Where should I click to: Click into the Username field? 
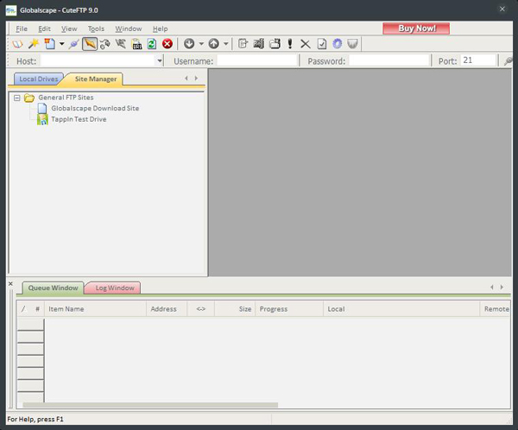pyautogui.click(x=257, y=60)
